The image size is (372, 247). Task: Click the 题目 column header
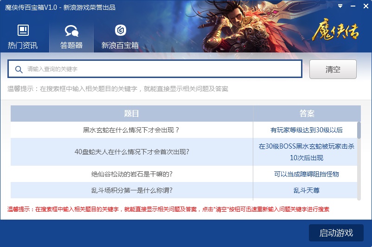[x=132, y=114]
